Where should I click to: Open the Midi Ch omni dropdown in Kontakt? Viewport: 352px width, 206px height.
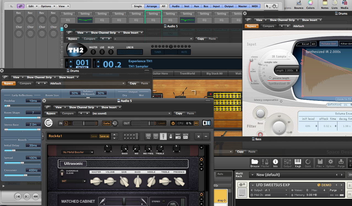coord(269,195)
